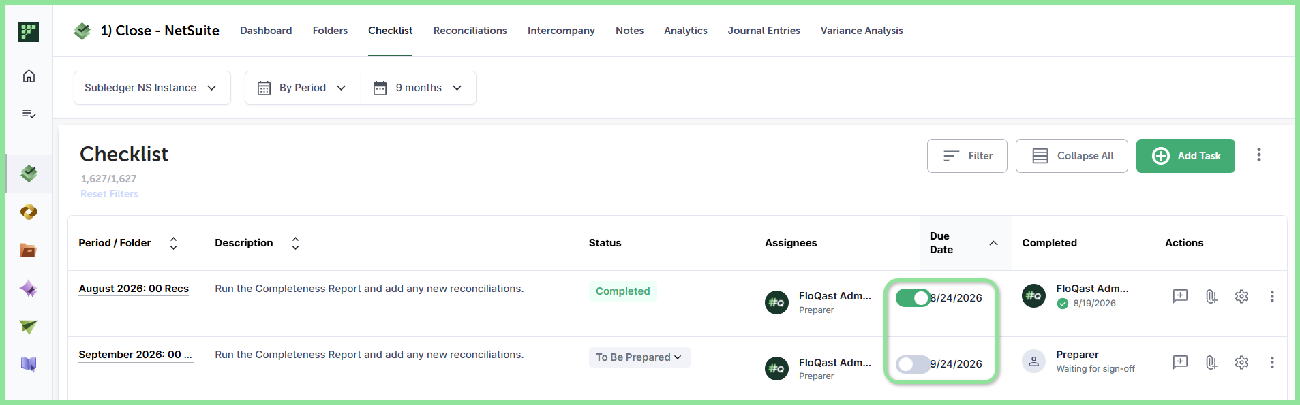Click the Collapse All button
1300x405 pixels.
1072,156
